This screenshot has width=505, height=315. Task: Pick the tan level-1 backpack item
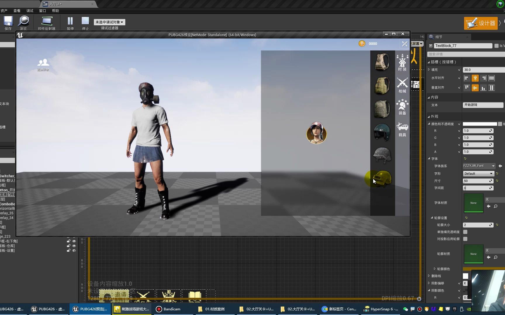[x=382, y=62]
